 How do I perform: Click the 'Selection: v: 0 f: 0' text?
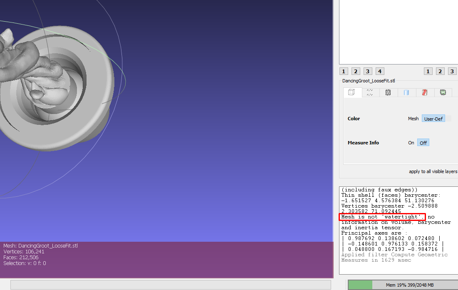(x=25, y=263)
